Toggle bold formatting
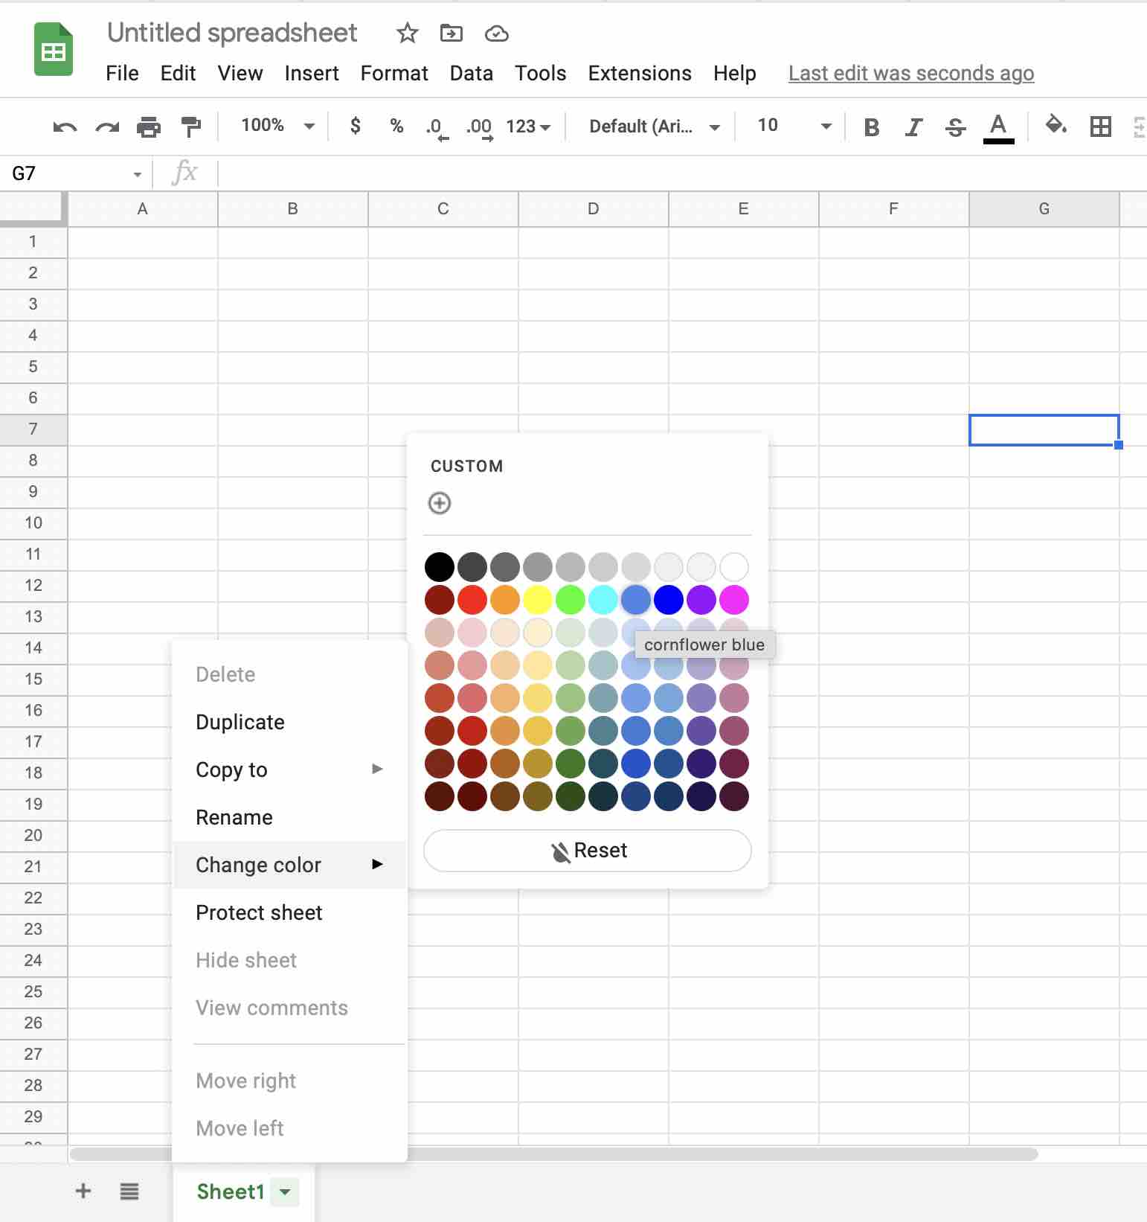 872,127
